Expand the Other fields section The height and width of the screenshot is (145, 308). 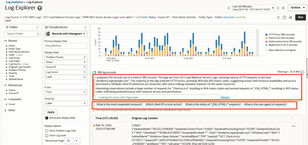pyautogui.click(x=5, y=110)
